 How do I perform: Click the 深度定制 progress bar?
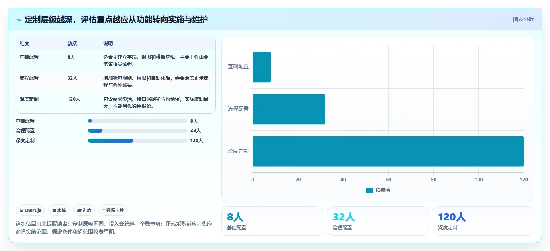(x=137, y=141)
